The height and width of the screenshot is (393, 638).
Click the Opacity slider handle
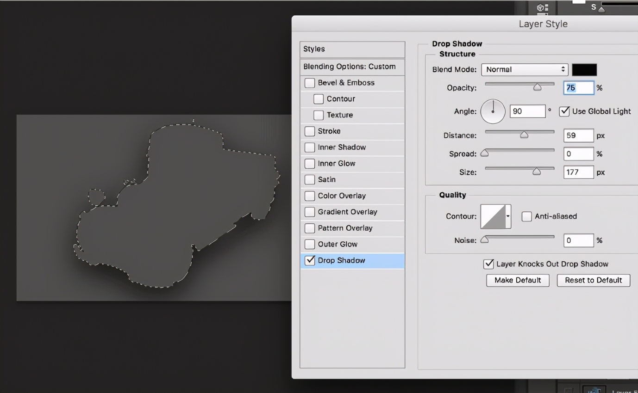pos(537,87)
